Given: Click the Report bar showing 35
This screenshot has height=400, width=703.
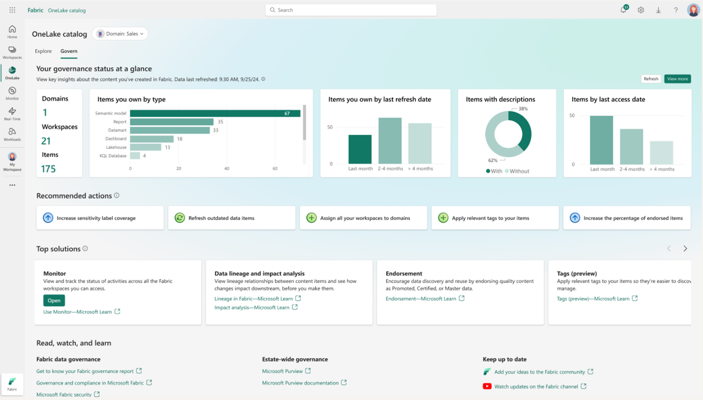Looking at the screenshot, I should point(172,122).
